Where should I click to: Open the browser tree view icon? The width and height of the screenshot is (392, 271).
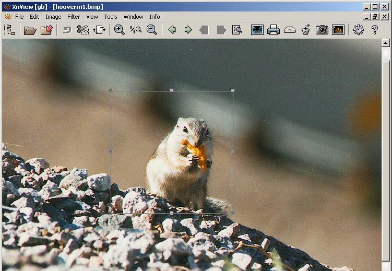9,30
